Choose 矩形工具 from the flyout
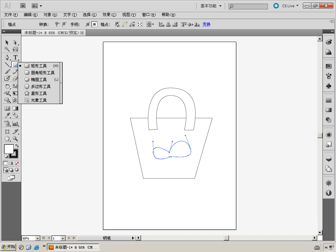Screen dimensions: 336x252 coord(39,66)
